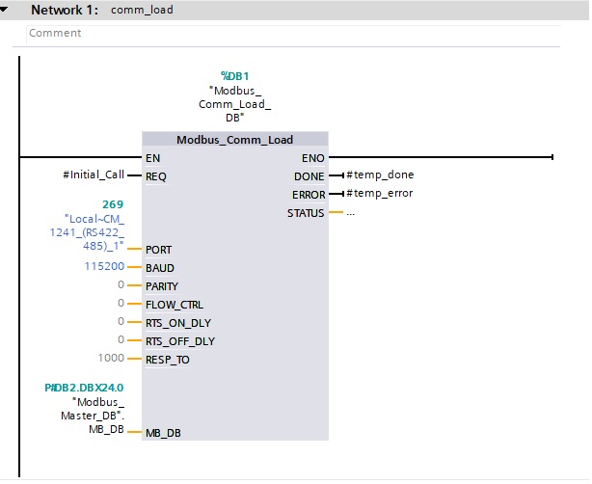Select the Modbus_Master_DB.MB_DB operand

tap(93, 416)
